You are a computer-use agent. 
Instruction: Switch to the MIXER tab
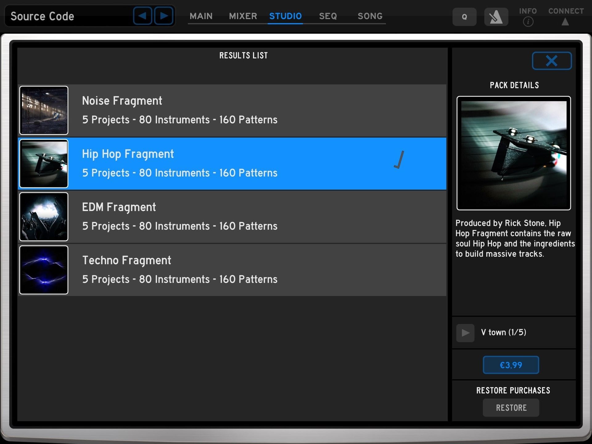[x=243, y=16]
